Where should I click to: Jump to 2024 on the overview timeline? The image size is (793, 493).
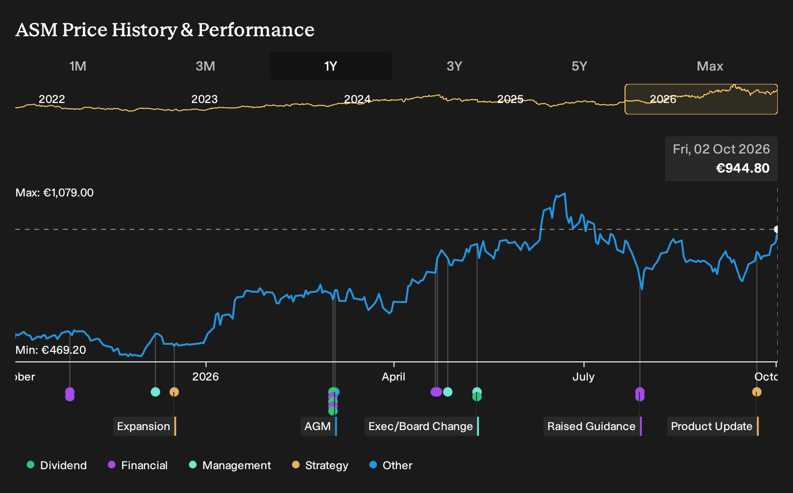pos(357,99)
